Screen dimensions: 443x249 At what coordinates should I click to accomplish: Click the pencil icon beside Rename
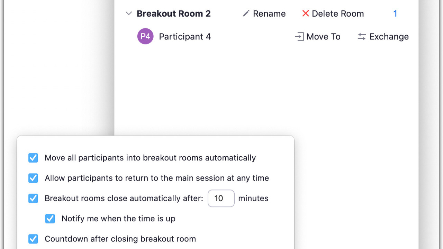(x=246, y=13)
